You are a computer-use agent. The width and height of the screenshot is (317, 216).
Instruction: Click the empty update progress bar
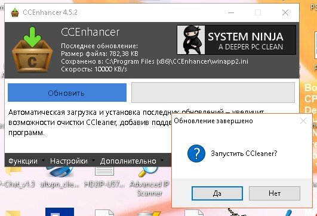click(213, 92)
